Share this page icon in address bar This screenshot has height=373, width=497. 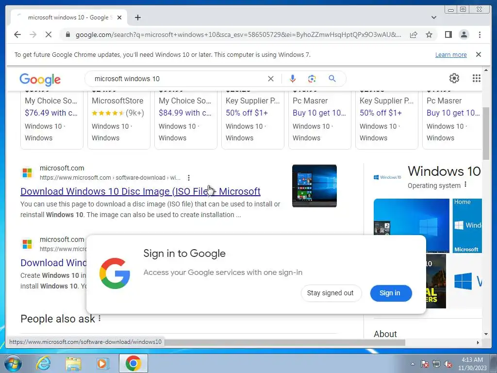tap(414, 34)
